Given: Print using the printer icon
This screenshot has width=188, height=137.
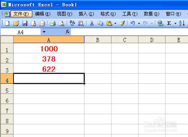Looking at the screenshot, I should (x=53, y=23).
